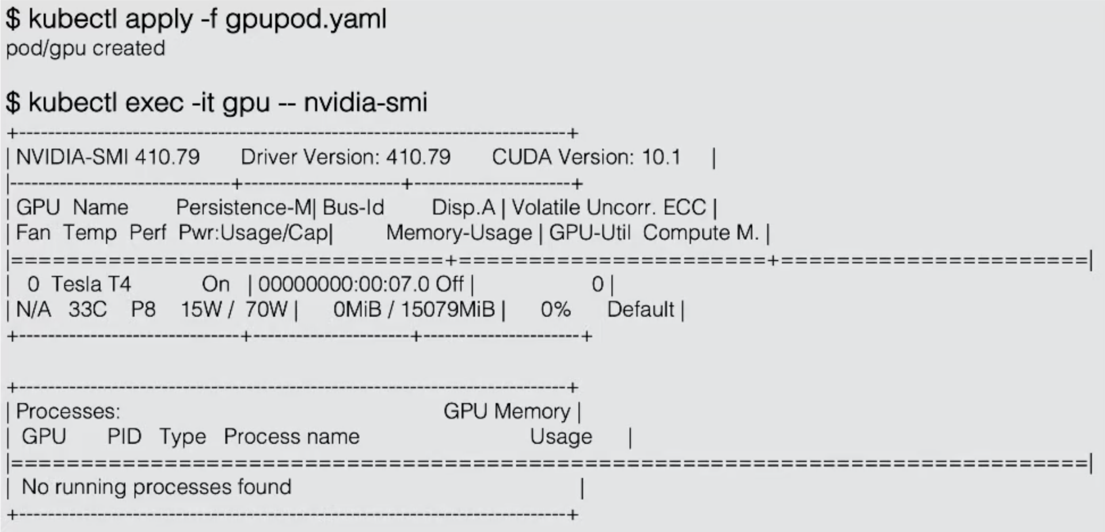Click the CUDA Version 10.1 label
The width and height of the screenshot is (1105, 532).
[x=586, y=157]
